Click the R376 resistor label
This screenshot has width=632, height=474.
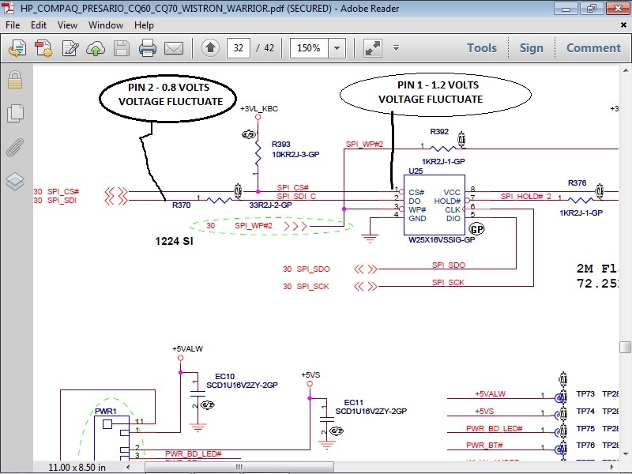(x=577, y=182)
